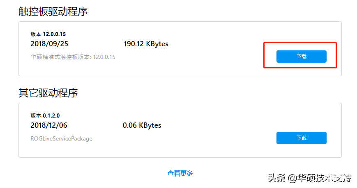This screenshot has width=357, height=188.
Task: Click the release date 2018/09/25
Action: (49, 43)
